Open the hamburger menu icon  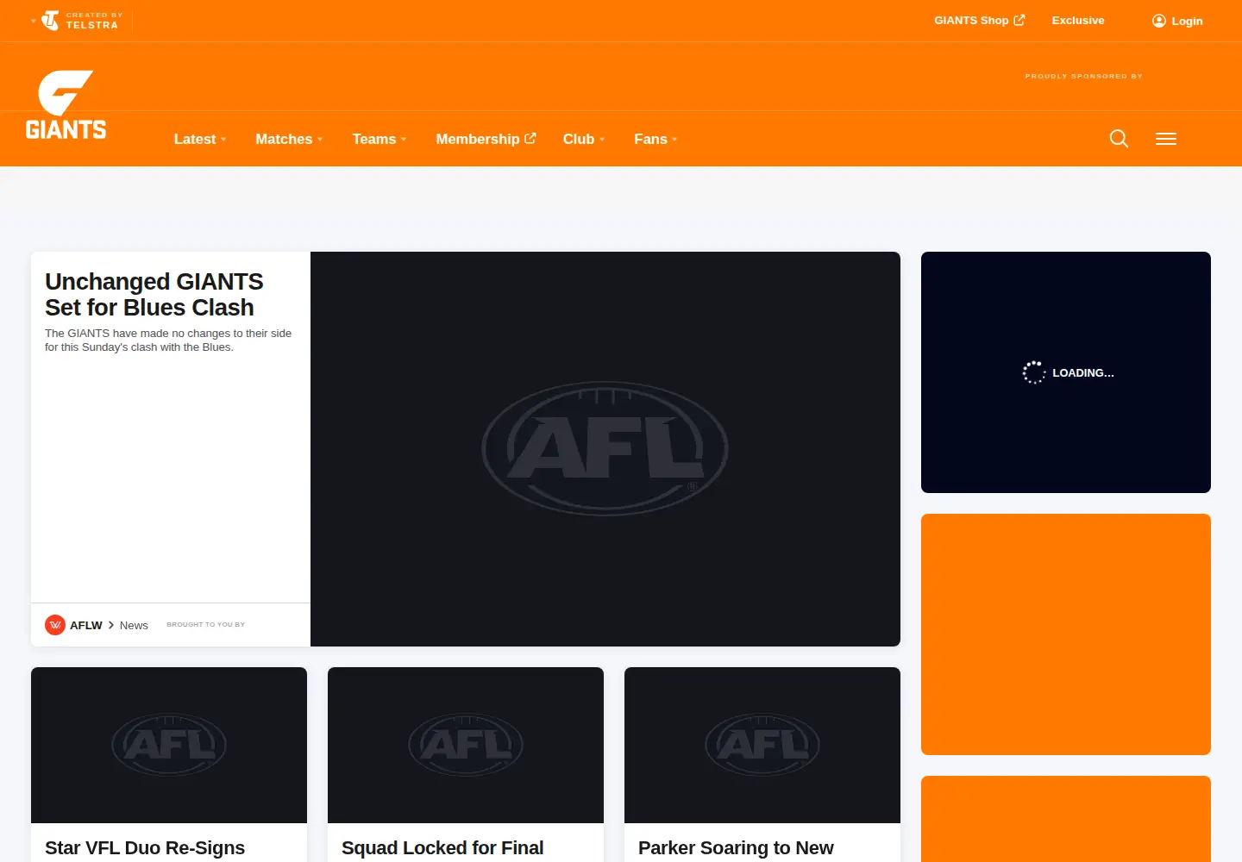(1166, 139)
